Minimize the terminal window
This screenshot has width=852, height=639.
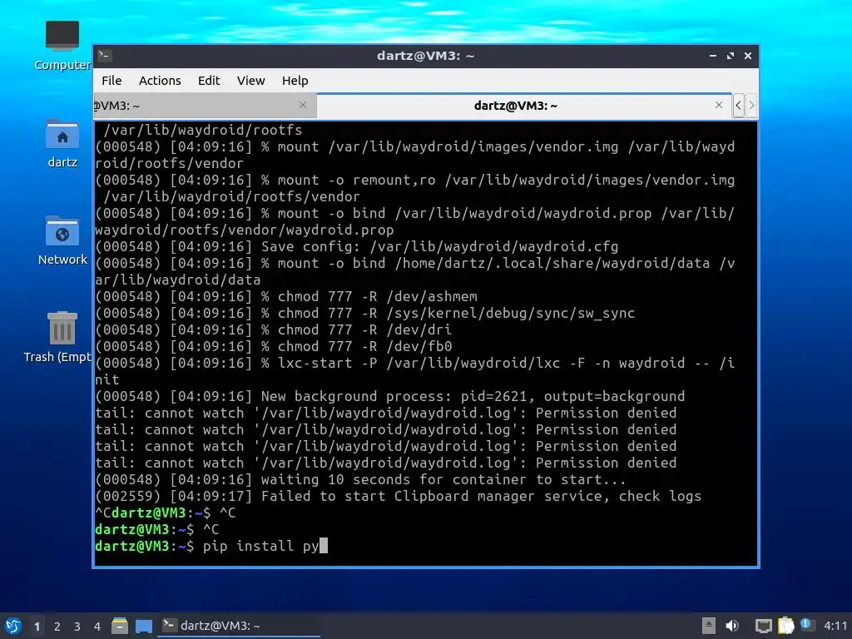[x=713, y=56]
